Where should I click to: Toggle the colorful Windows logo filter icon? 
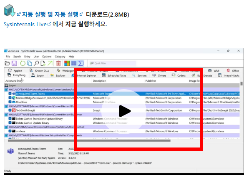pyautogui.click(x=67, y=63)
